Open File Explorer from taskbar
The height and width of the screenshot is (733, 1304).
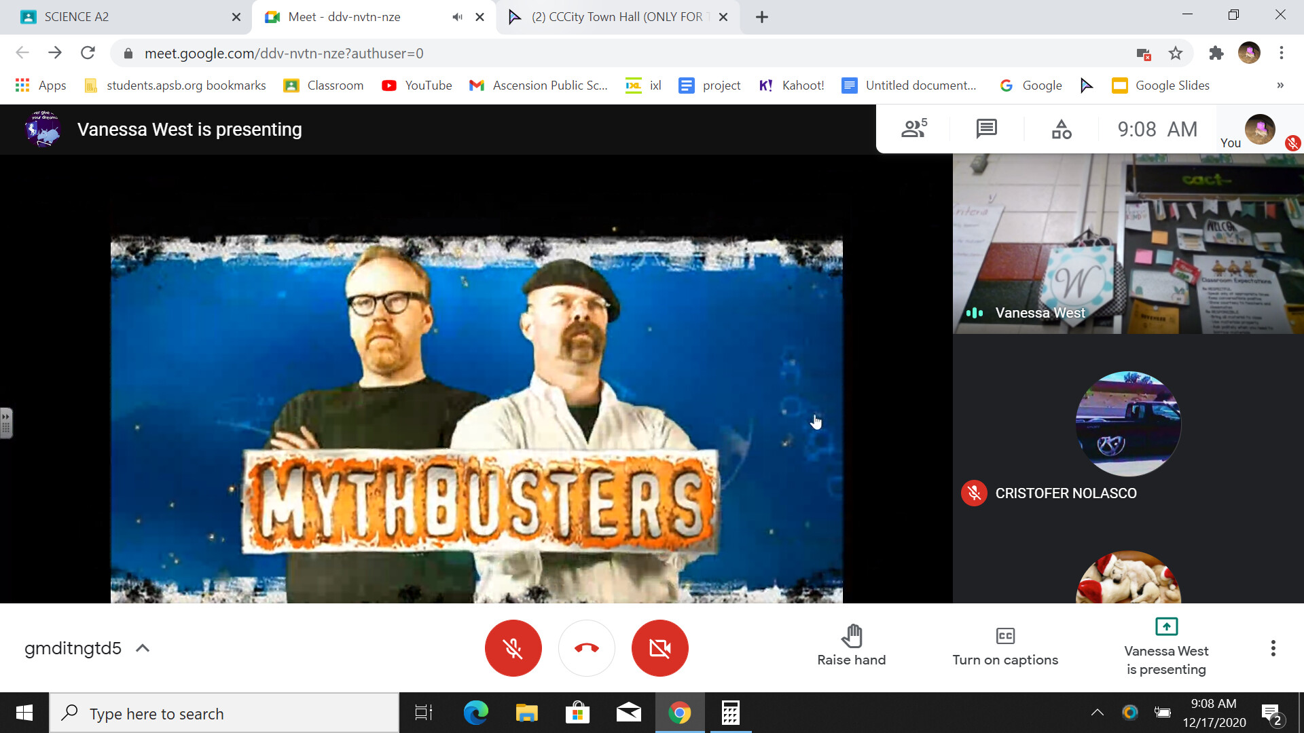pos(526,713)
